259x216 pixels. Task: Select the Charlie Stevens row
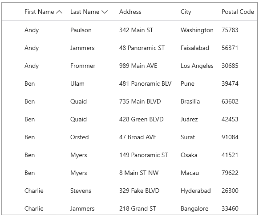(x=129, y=191)
